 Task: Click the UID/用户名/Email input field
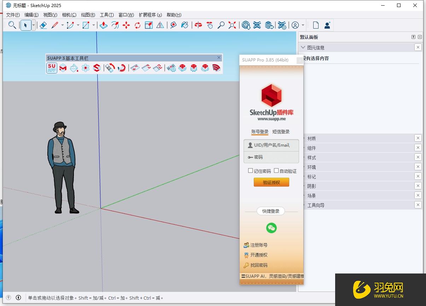click(272, 145)
